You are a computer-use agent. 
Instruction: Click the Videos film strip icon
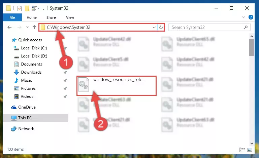click(17, 96)
